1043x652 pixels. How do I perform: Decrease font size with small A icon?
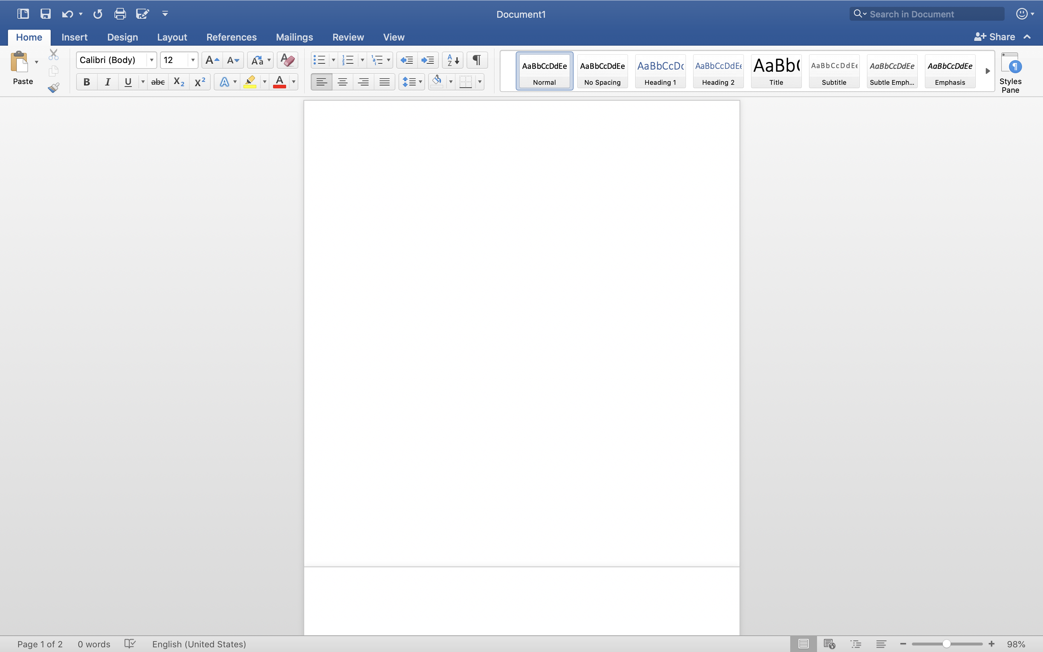(x=233, y=60)
